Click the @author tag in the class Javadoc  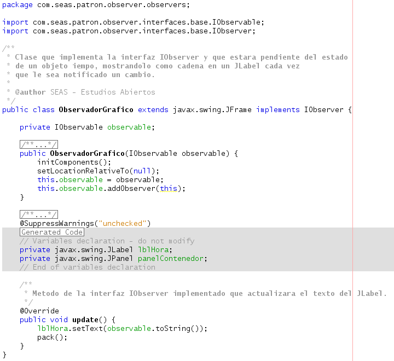pyautogui.click(x=31, y=92)
